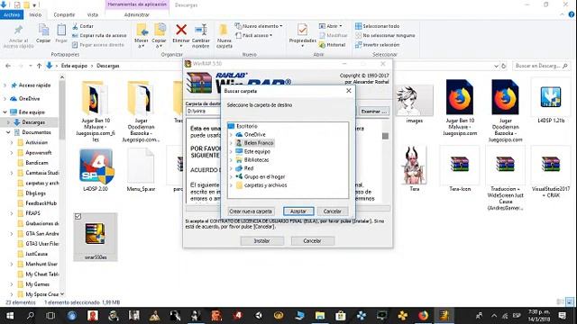Open the address bar history dropdown
This screenshot has width=577, height=324.
496,66
